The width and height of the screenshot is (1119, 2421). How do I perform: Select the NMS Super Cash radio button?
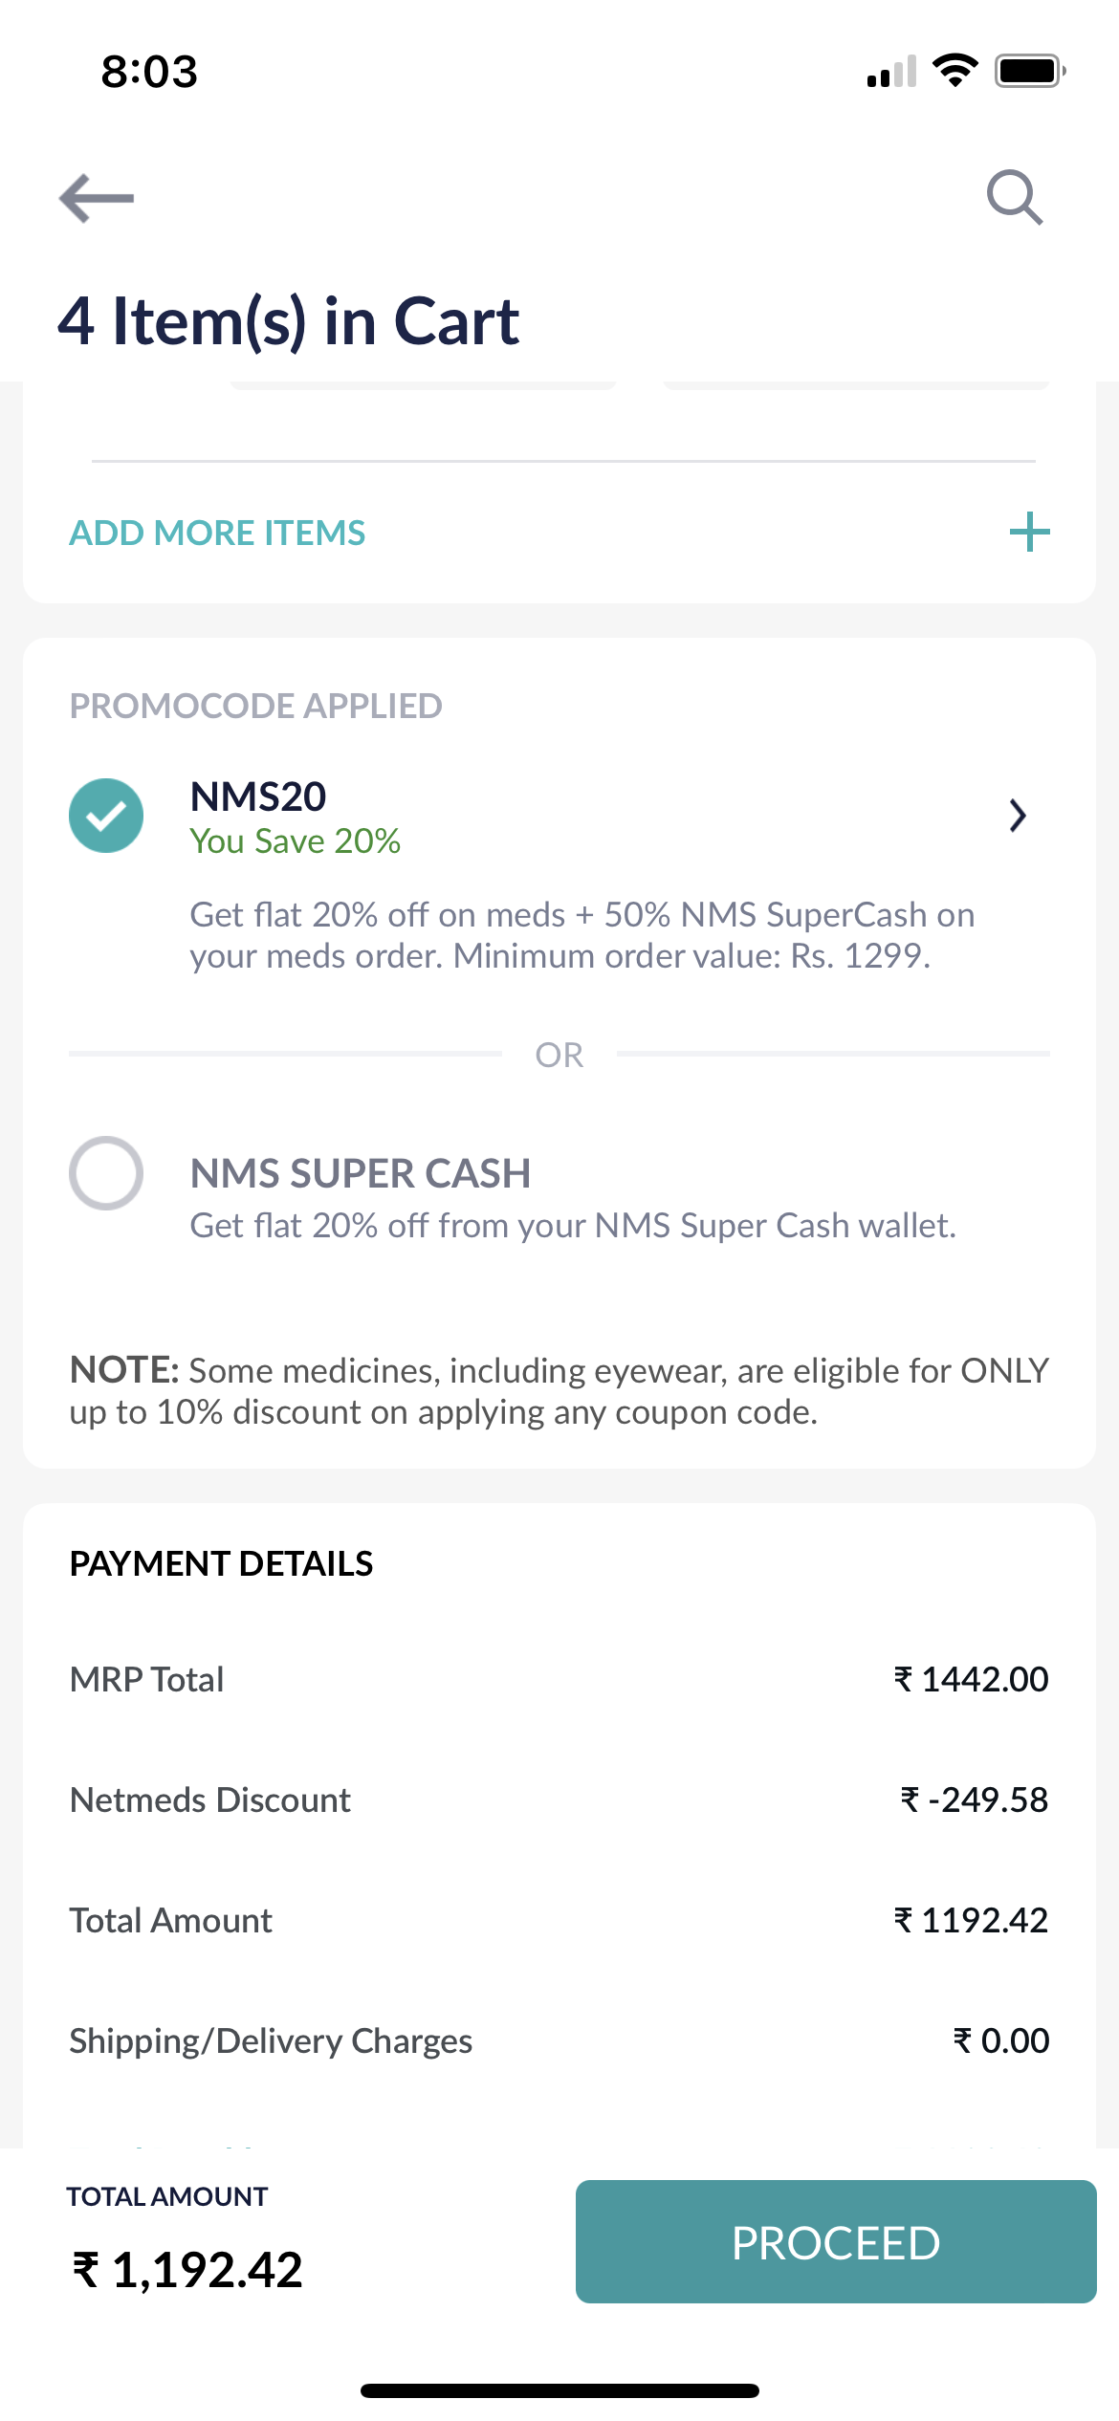click(x=106, y=1173)
